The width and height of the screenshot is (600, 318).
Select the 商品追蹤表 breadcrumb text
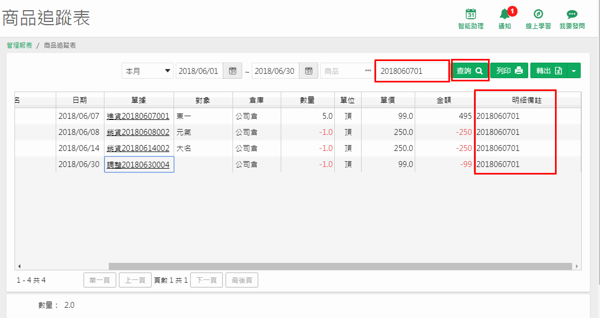click(x=59, y=46)
